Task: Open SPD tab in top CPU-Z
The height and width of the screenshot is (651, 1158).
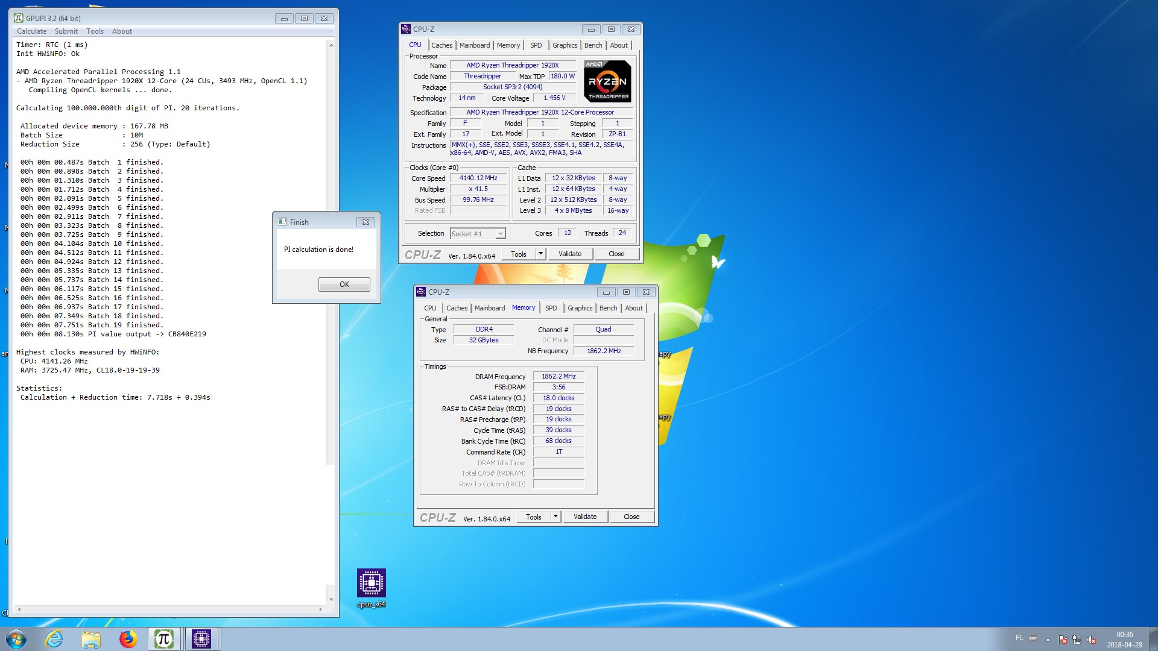Action: pyautogui.click(x=536, y=45)
